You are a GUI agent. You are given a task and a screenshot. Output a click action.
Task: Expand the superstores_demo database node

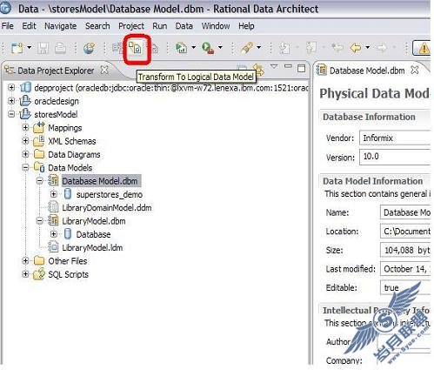[x=54, y=194]
